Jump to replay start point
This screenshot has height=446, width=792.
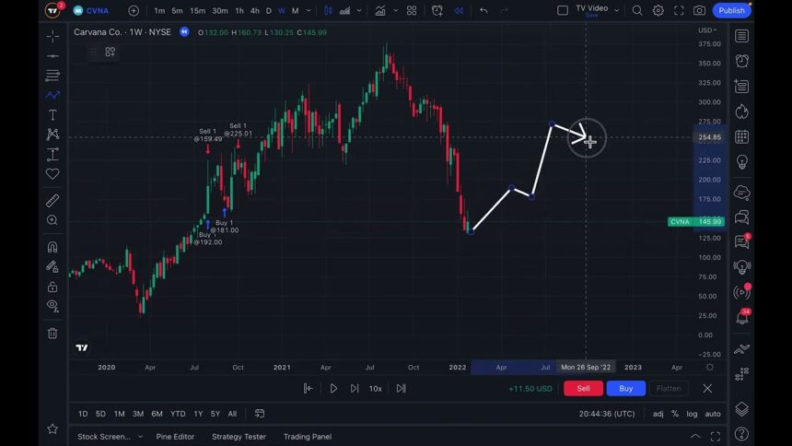309,388
